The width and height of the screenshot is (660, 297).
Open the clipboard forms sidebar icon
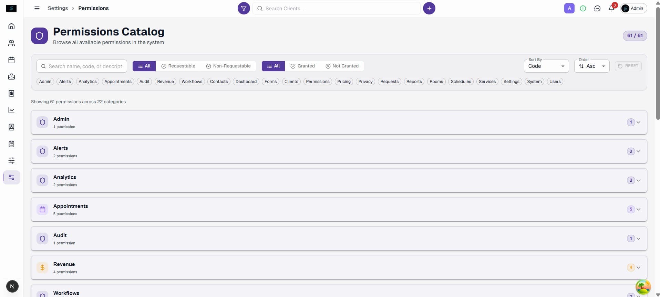(11, 144)
